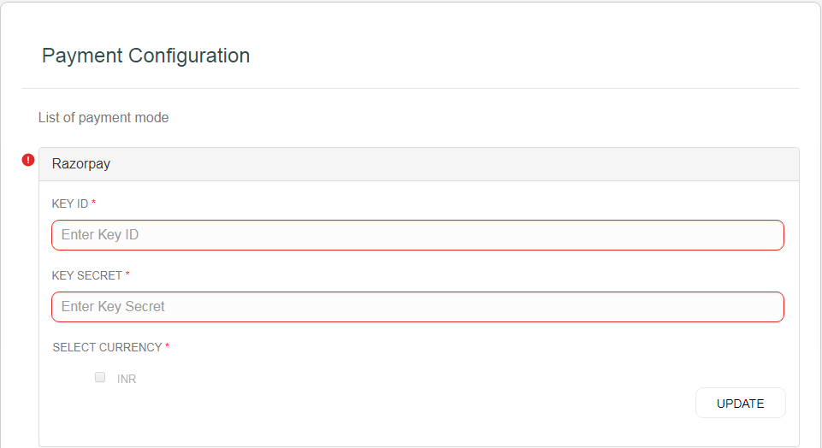The width and height of the screenshot is (822, 448).
Task: Focus the Enter Key Secret input field
Action: (417, 307)
